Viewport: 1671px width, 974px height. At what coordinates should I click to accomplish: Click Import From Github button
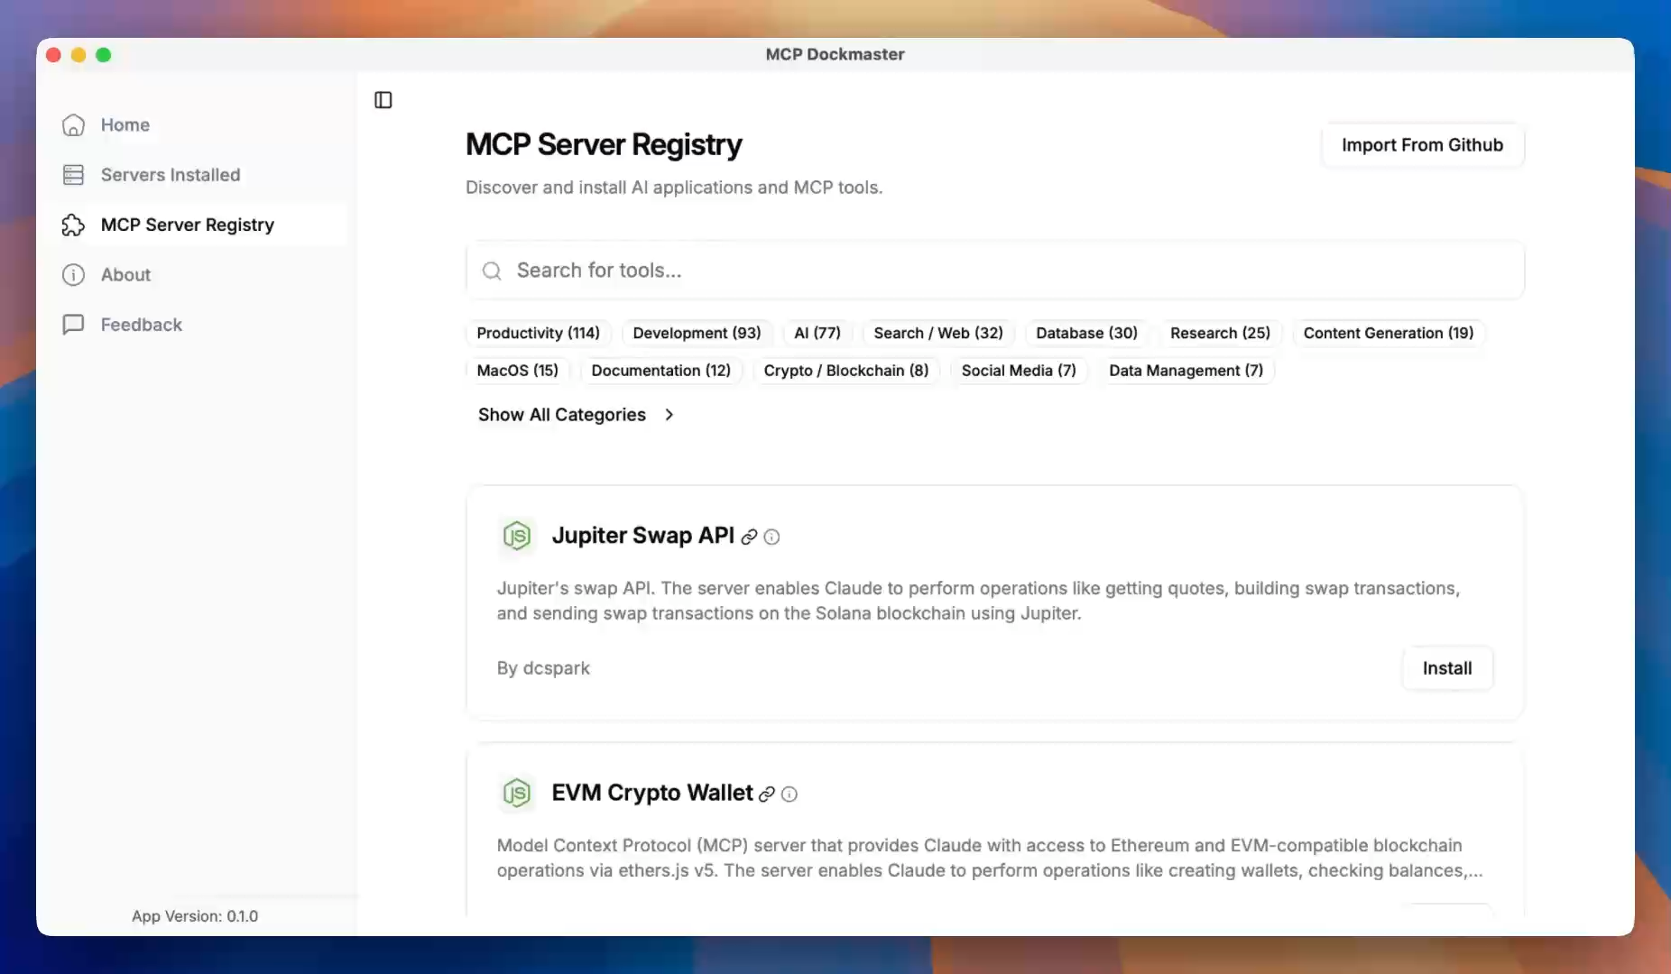point(1423,145)
